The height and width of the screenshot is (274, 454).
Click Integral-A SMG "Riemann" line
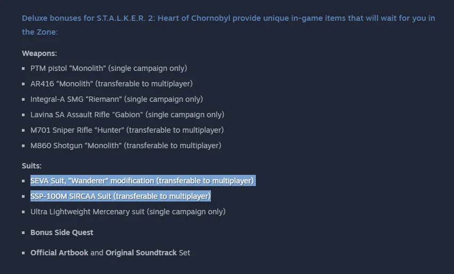point(116,99)
